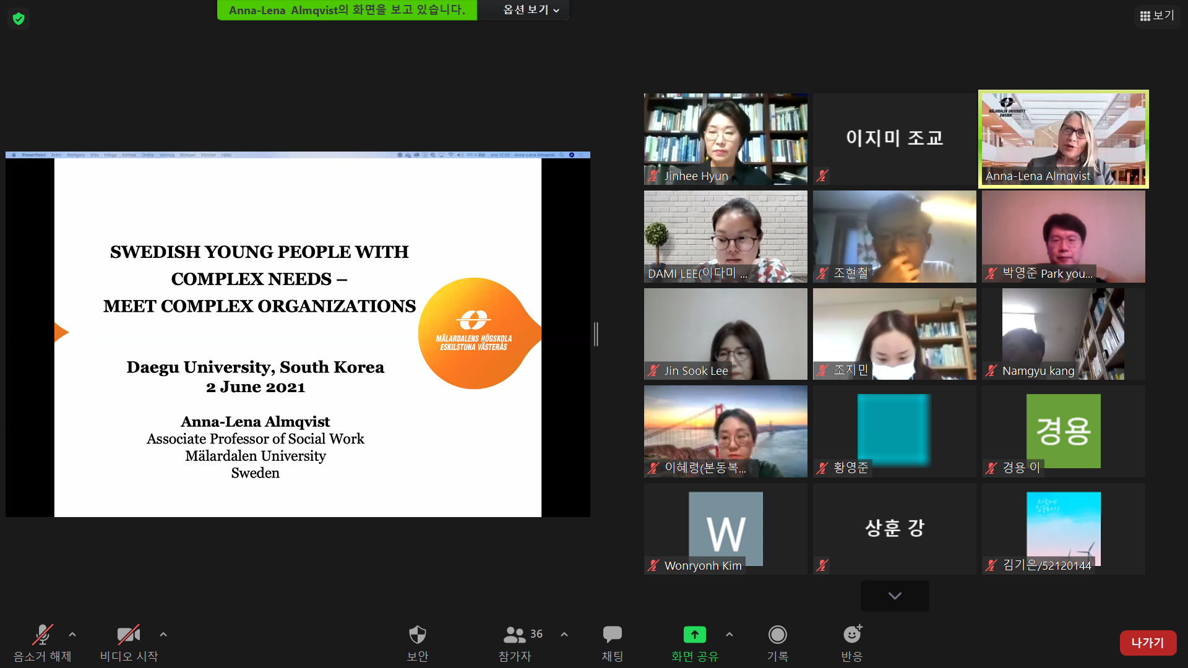
Task: Open the Reactions (반응) smiley icon
Action: pyautogui.click(x=852, y=635)
